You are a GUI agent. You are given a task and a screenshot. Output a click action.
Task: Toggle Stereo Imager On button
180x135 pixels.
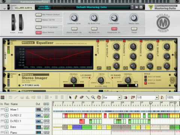pyautogui.click(x=74, y=29)
